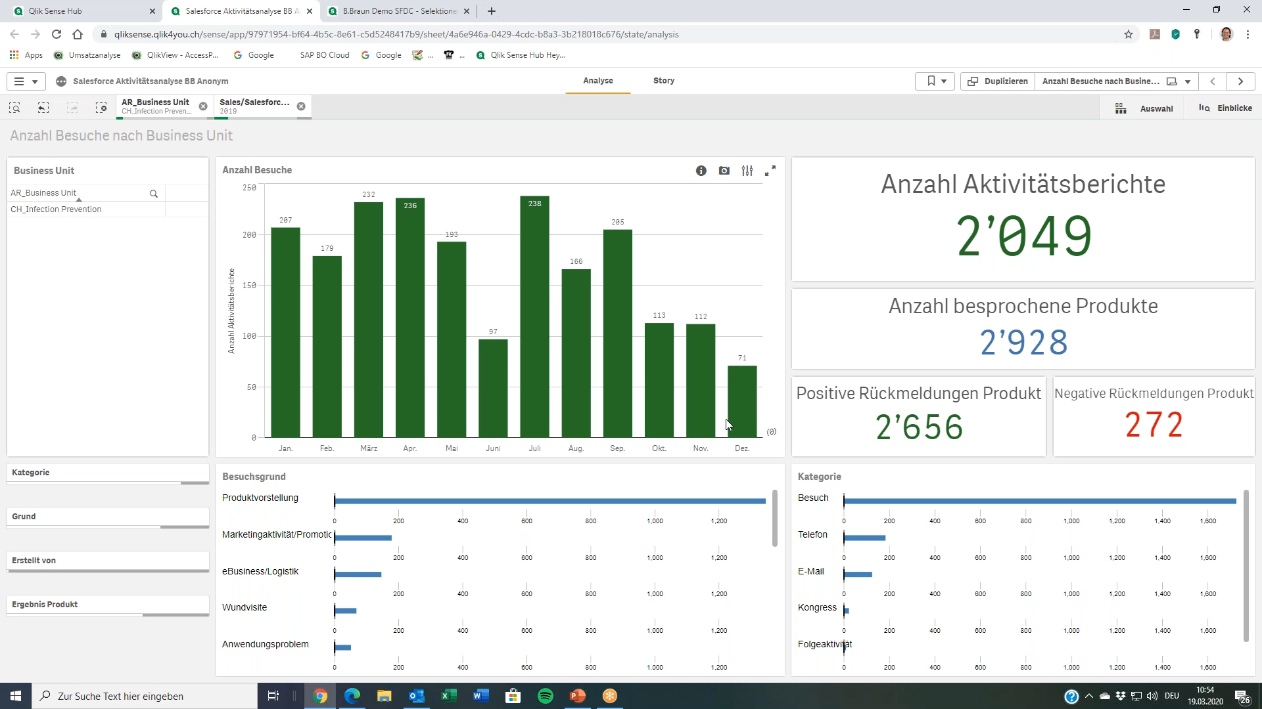Image resolution: width=1262 pixels, height=709 pixels.
Task: Expand chart to fullscreen with maximize icon
Action: click(x=772, y=169)
